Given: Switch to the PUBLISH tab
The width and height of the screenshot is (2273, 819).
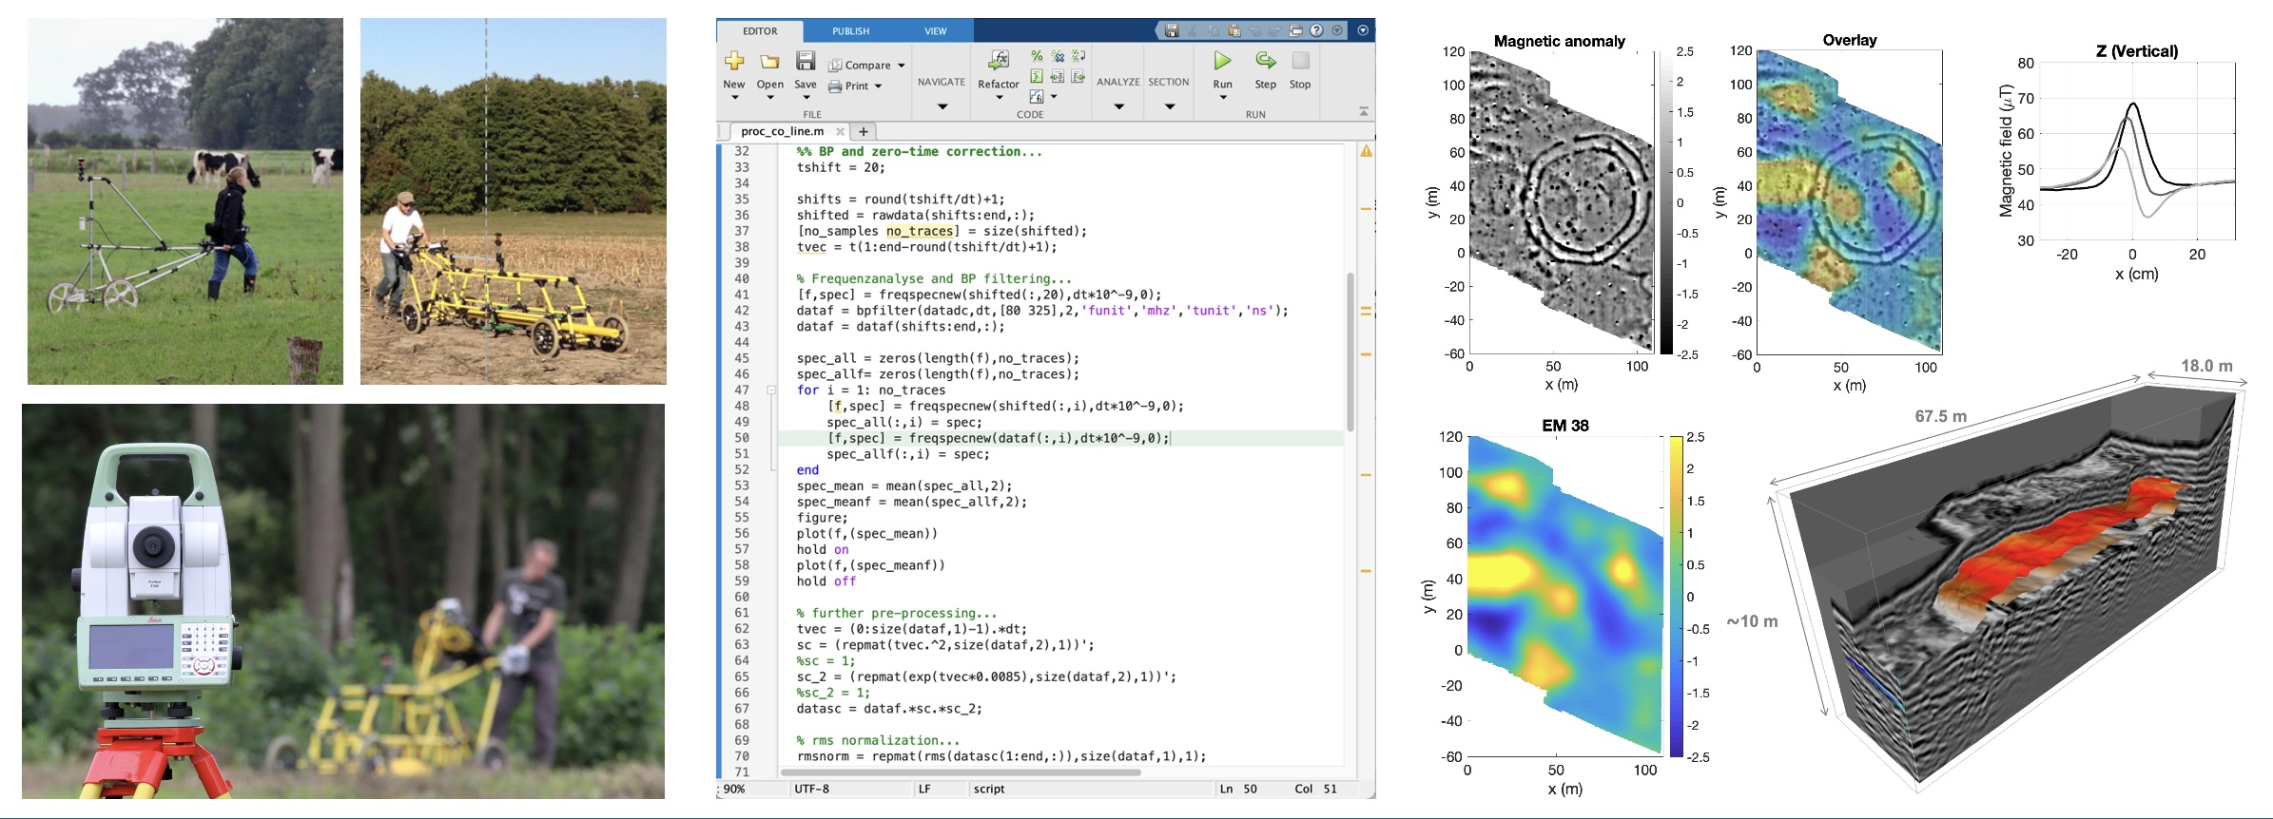Looking at the screenshot, I should tap(850, 31).
